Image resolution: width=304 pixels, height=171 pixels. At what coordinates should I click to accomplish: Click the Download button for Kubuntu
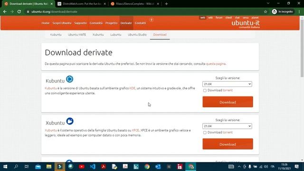tap(228, 102)
